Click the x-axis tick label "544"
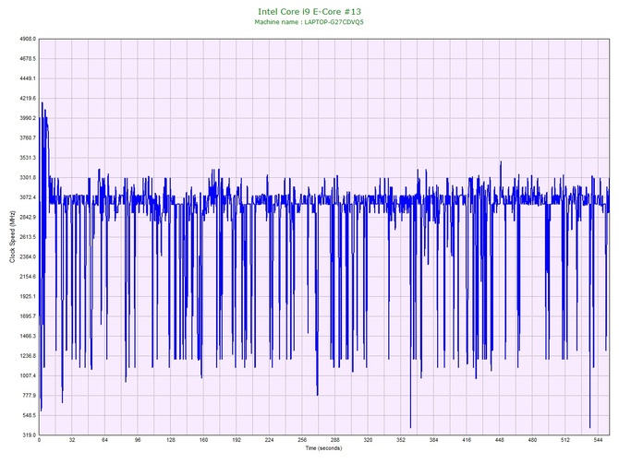This screenshot has width=619, height=464. (598, 440)
